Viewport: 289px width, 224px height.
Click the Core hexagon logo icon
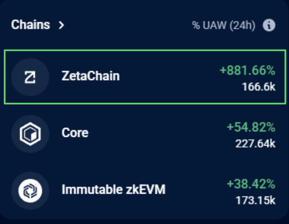click(30, 133)
